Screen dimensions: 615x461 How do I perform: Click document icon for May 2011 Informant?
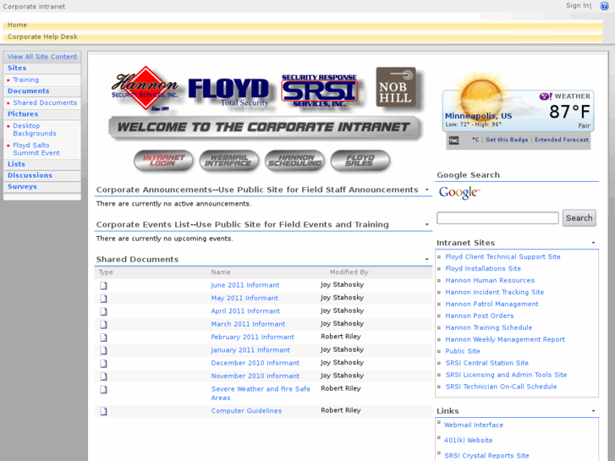tap(103, 299)
